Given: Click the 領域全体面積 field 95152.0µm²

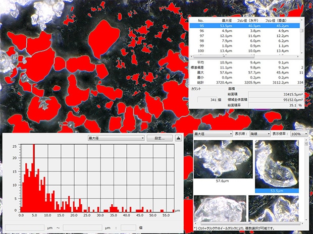Looking at the screenshot, I should tap(276, 99).
